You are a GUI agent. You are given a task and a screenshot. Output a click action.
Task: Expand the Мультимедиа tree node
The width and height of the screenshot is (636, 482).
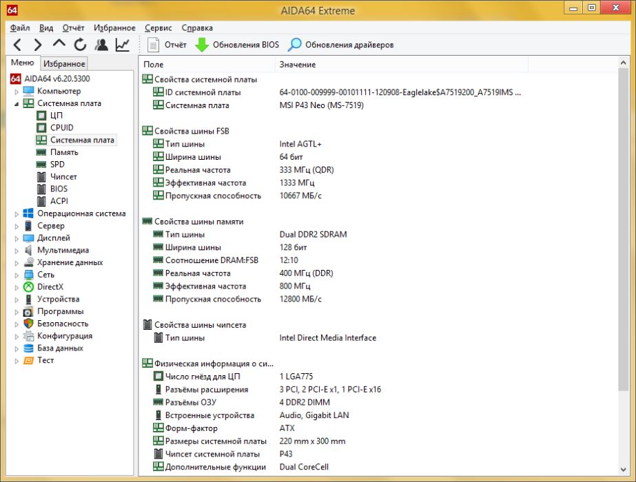[17, 251]
